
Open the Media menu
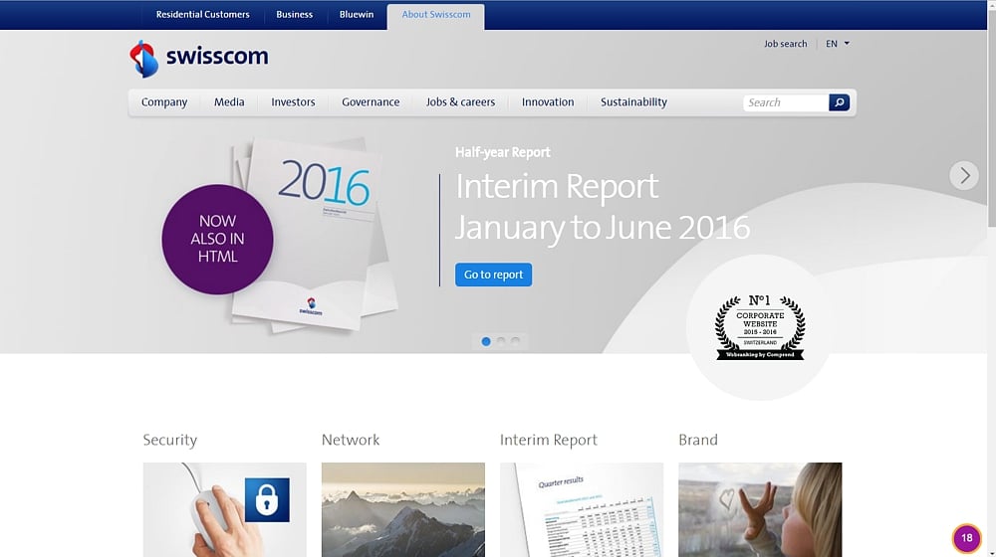(229, 102)
